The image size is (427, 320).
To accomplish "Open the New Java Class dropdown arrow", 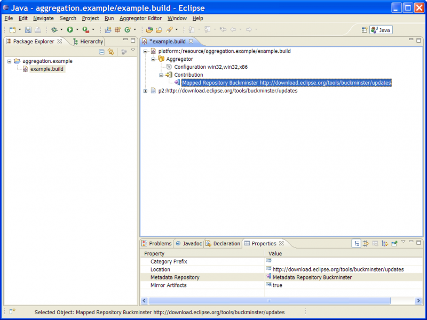I will (x=135, y=30).
